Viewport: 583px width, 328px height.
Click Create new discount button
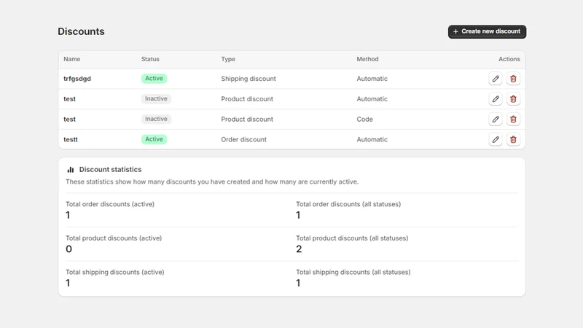[487, 31]
